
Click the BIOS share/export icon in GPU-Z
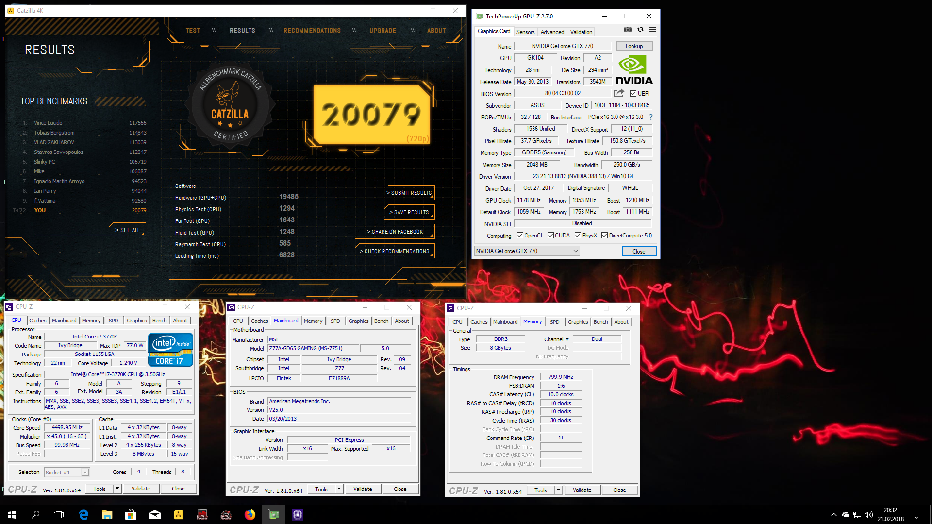click(619, 93)
